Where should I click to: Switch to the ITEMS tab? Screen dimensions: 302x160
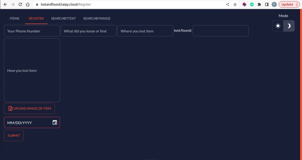coord(15,18)
